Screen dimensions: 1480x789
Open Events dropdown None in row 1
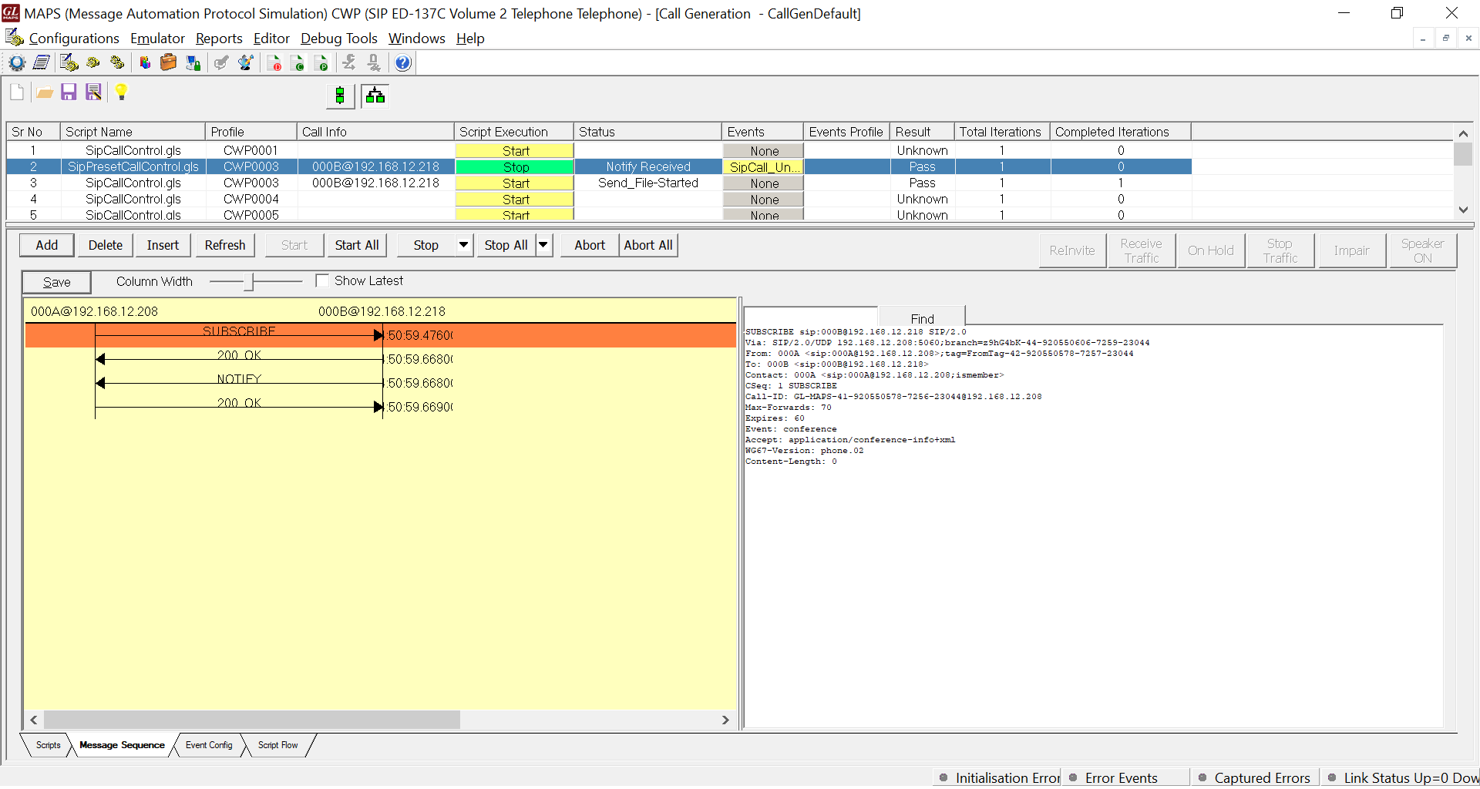click(x=764, y=151)
